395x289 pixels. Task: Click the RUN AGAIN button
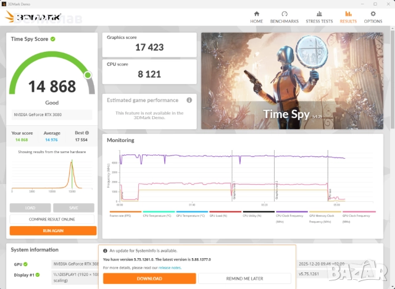(53, 230)
